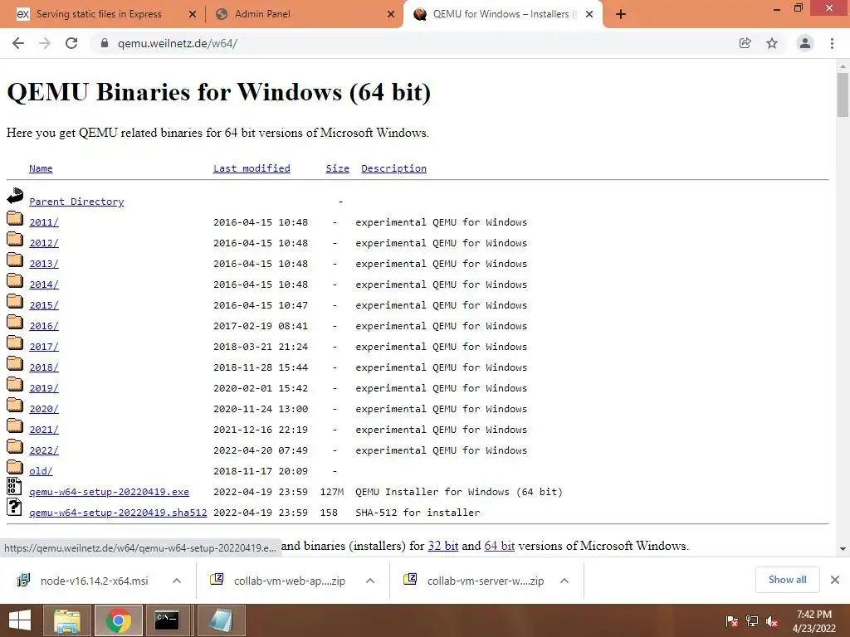Close the Admin Panel tab

pos(391,15)
